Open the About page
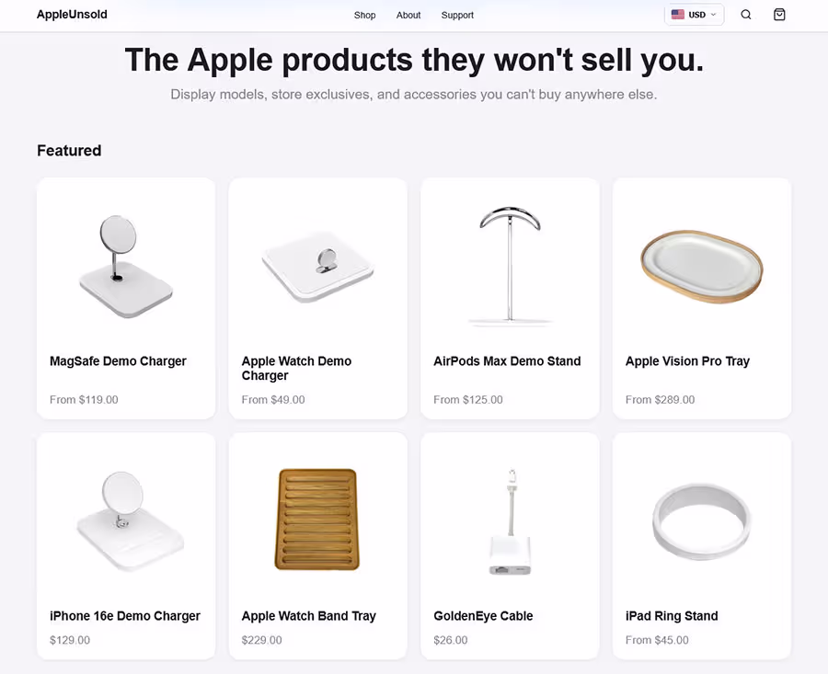The width and height of the screenshot is (828, 674). coord(408,15)
